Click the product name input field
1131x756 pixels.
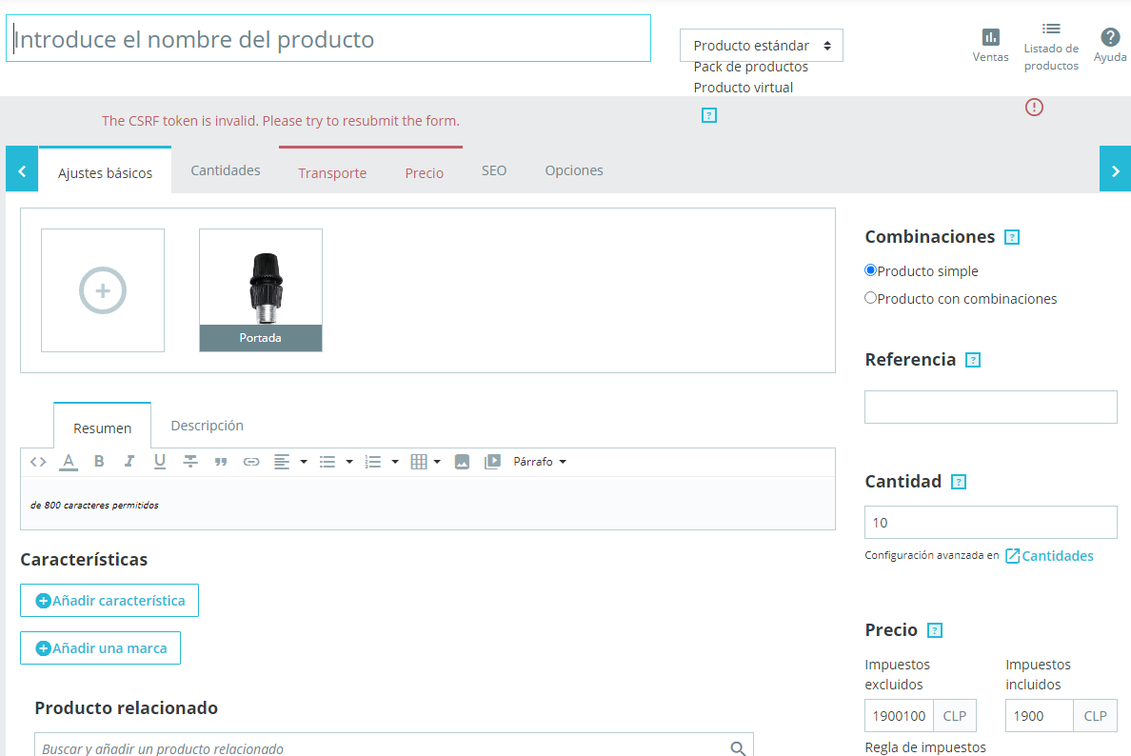click(328, 38)
